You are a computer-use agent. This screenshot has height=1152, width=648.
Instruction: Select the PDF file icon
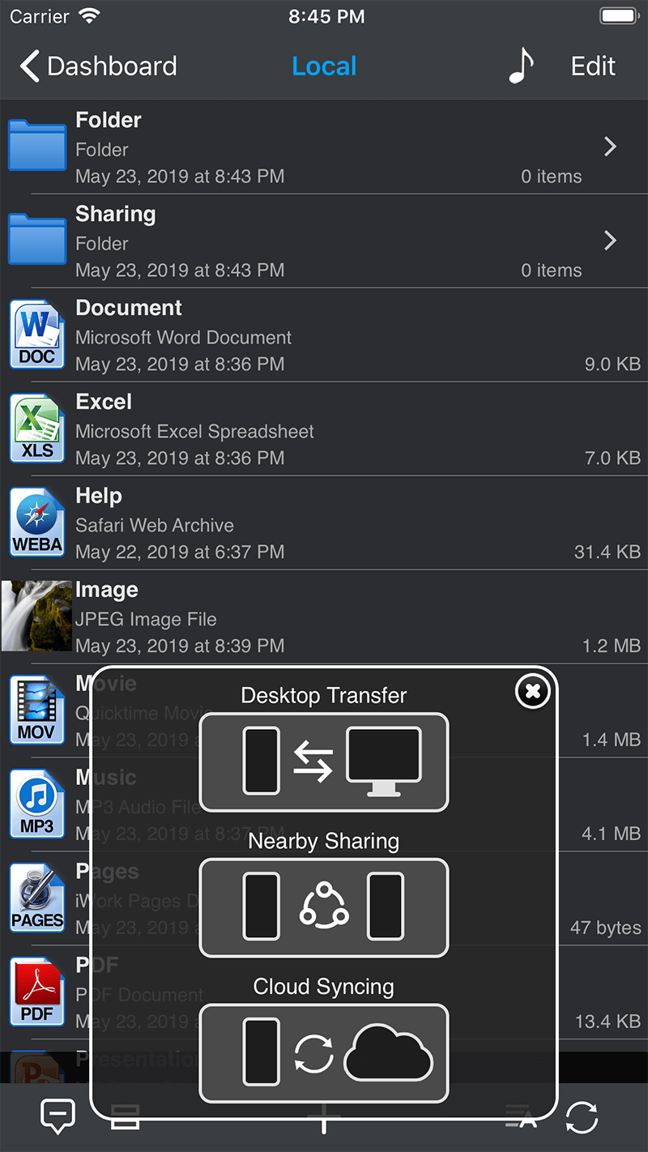pyautogui.click(x=37, y=992)
